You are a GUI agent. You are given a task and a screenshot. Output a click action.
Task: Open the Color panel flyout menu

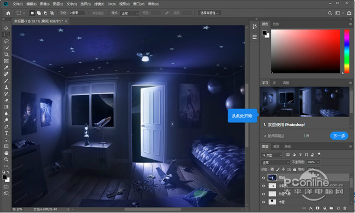[350, 24]
